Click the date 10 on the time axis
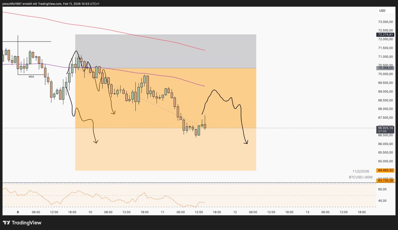 90,212
